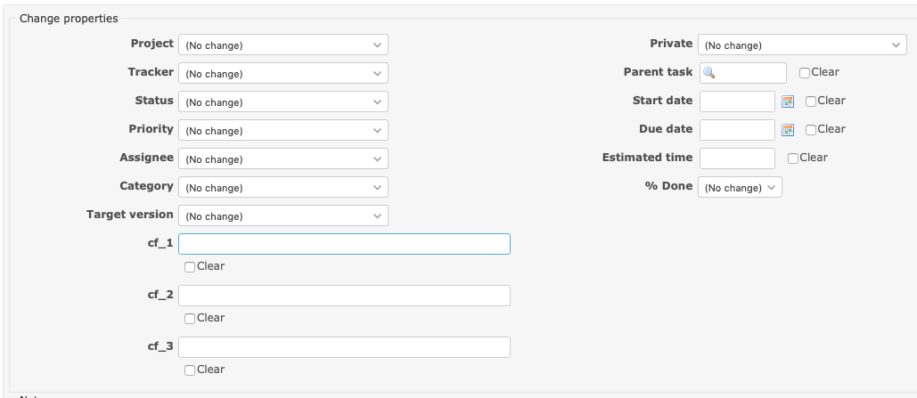The width and height of the screenshot is (917, 398).
Task: Open the Assignee dropdown
Action: tap(283, 158)
